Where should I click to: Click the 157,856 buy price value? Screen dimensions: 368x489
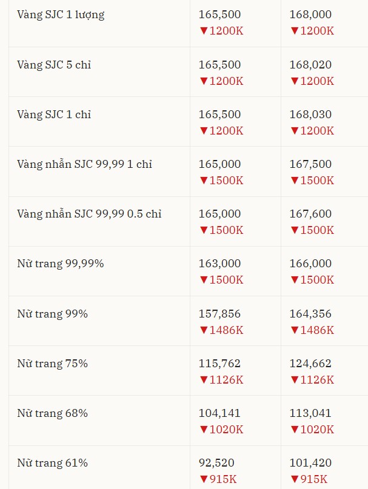[x=219, y=314]
